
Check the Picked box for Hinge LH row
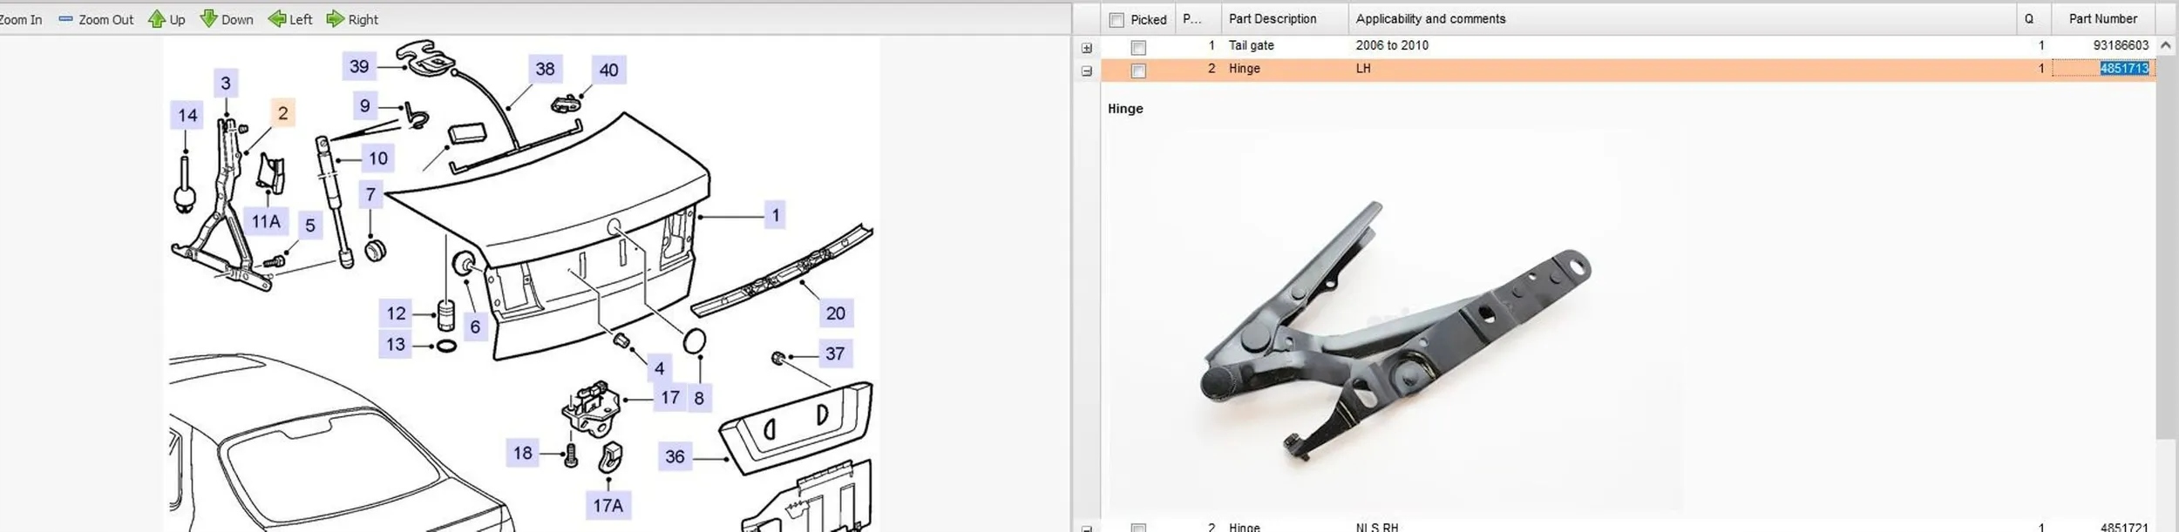(1138, 71)
